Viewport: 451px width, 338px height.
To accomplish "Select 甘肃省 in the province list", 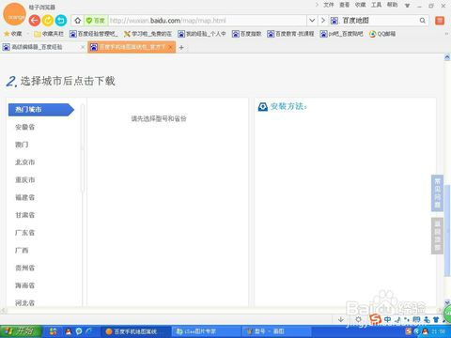I will pos(25,215).
